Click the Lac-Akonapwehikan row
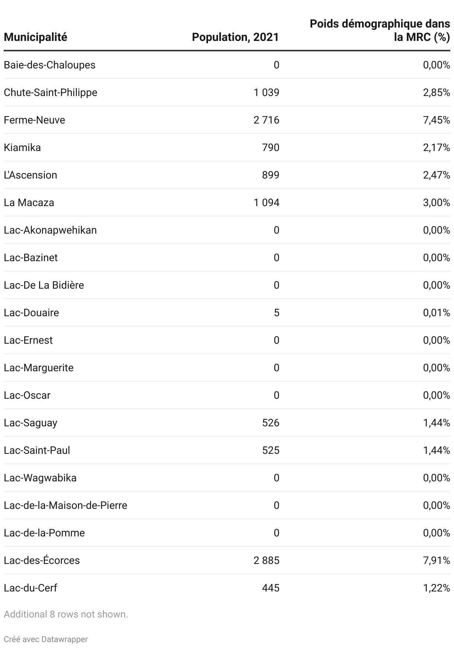This screenshot has height=648, width=454. pyautogui.click(x=227, y=230)
